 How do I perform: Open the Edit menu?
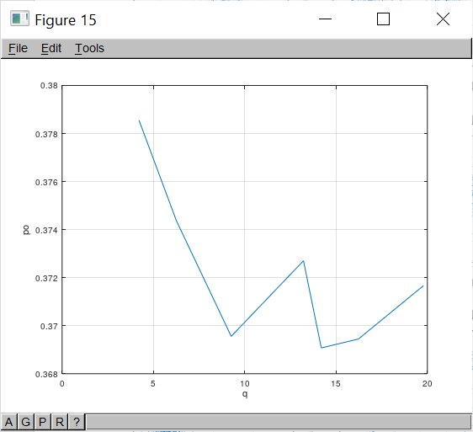[x=51, y=48]
